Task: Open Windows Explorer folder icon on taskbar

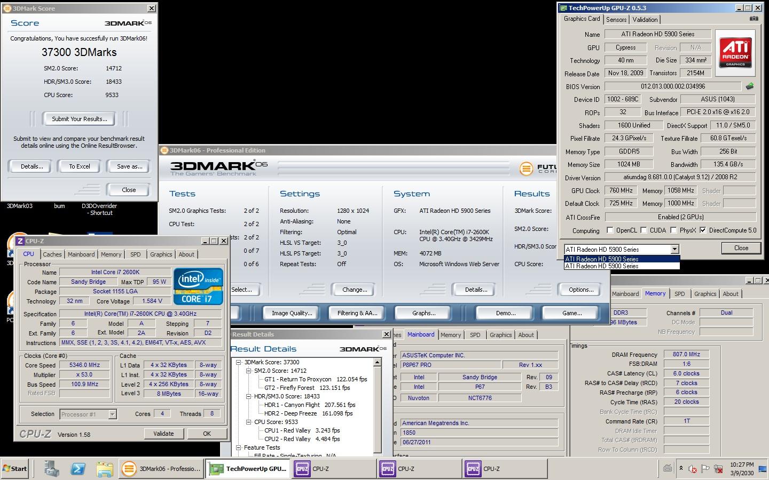Action: 105,469
